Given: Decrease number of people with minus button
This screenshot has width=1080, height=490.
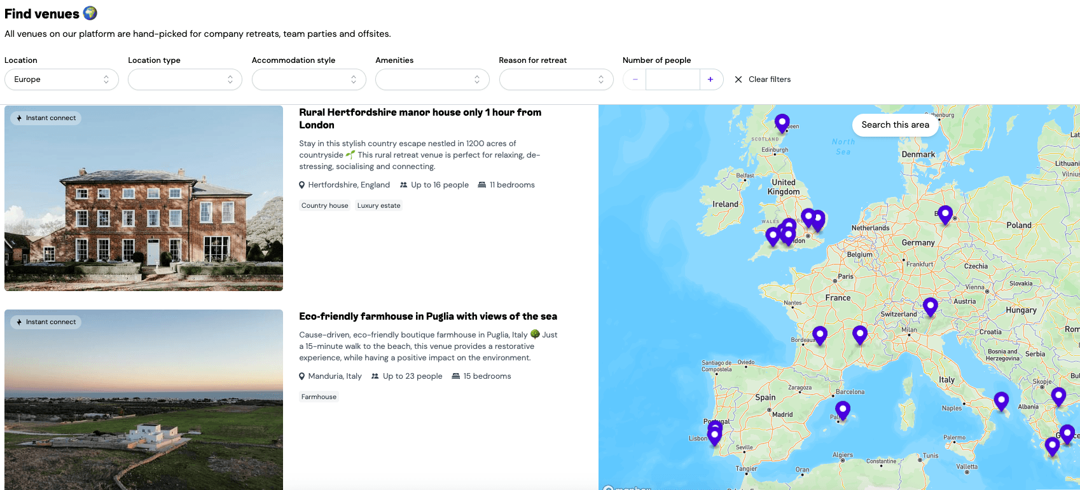Looking at the screenshot, I should pos(635,79).
